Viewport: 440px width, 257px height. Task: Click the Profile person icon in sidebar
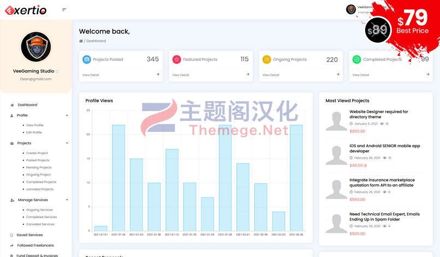tap(12, 115)
